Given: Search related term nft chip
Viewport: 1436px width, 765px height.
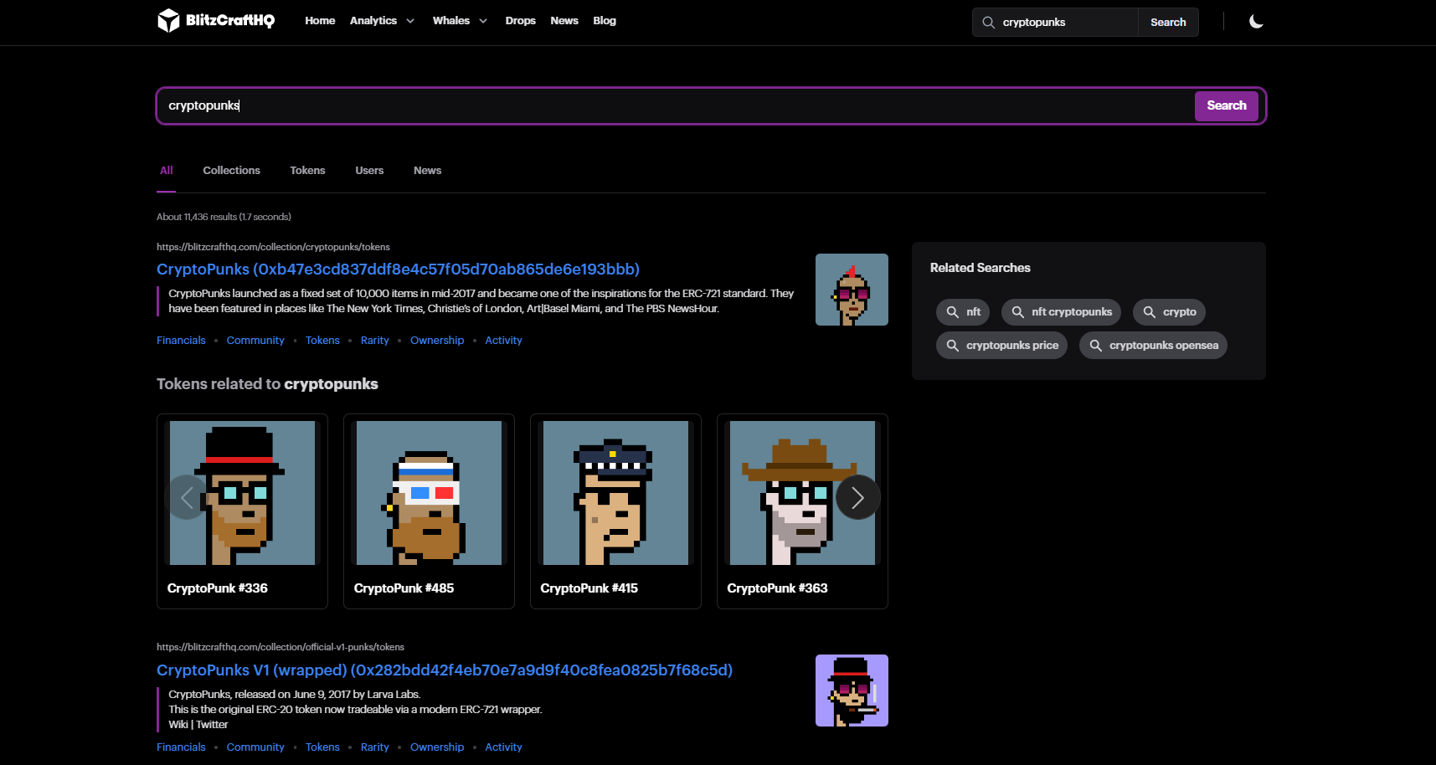Looking at the screenshot, I should click(963, 312).
